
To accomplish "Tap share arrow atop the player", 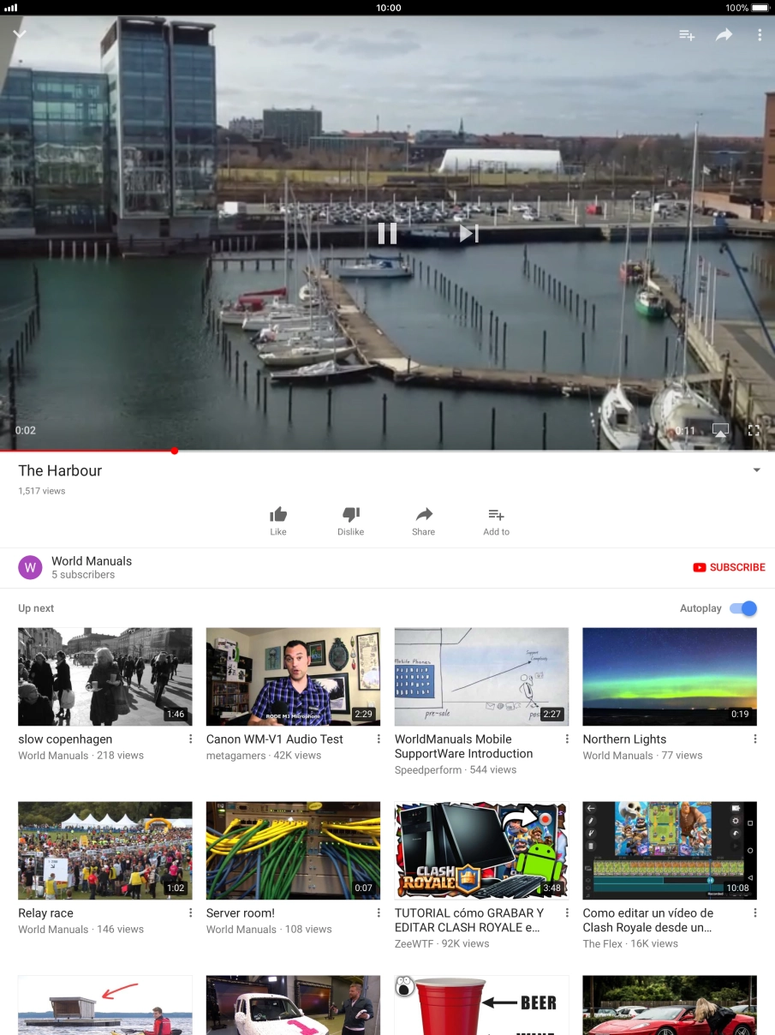I will coord(724,35).
